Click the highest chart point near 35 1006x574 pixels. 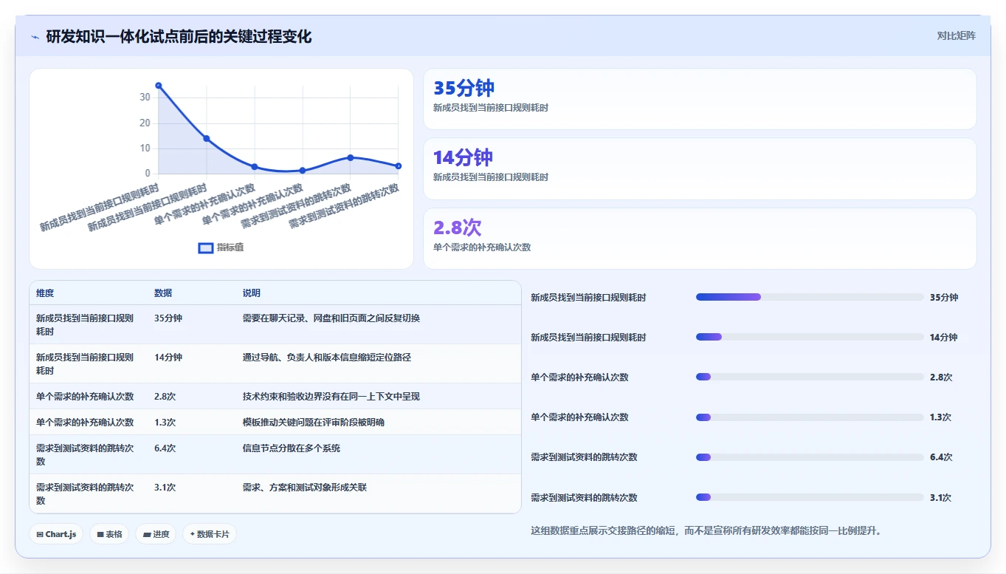pos(159,86)
